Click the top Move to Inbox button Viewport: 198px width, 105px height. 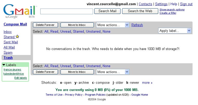pos(77,25)
